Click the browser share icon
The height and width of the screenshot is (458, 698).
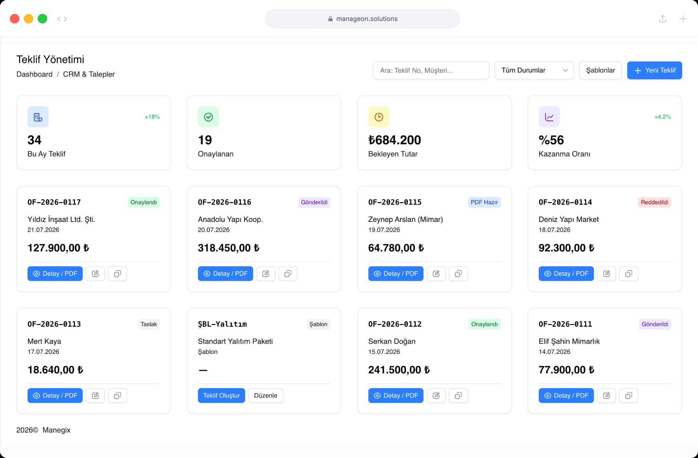coord(663,19)
